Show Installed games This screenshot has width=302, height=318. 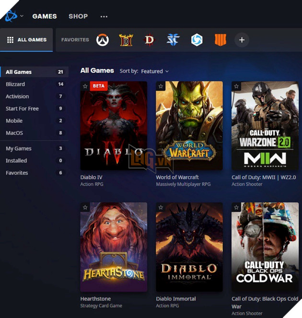[35, 160]
